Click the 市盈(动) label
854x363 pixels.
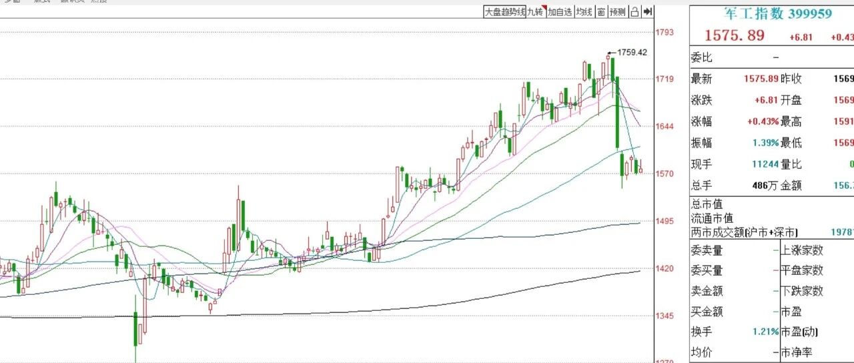[x=799, y=332]
